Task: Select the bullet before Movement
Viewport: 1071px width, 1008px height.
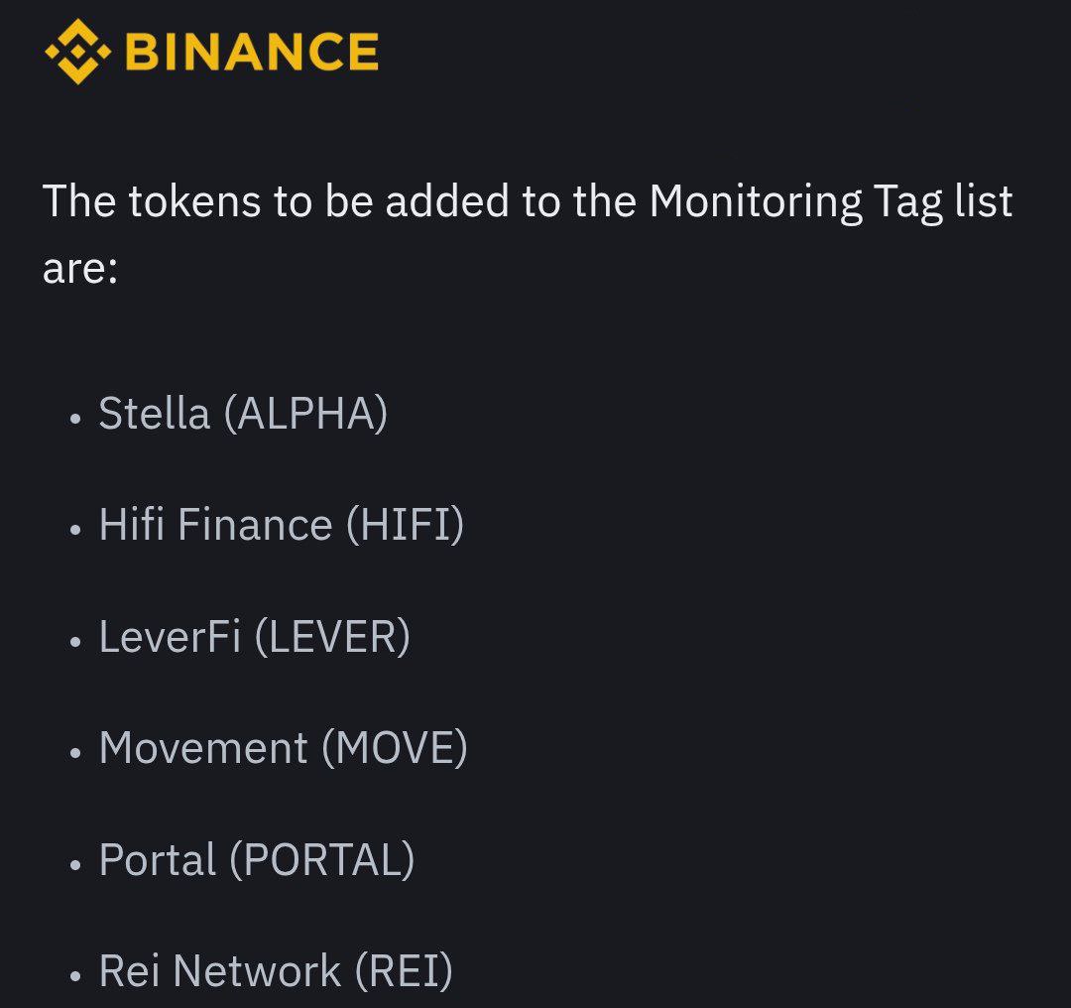Action: click(x=75, y=752)
